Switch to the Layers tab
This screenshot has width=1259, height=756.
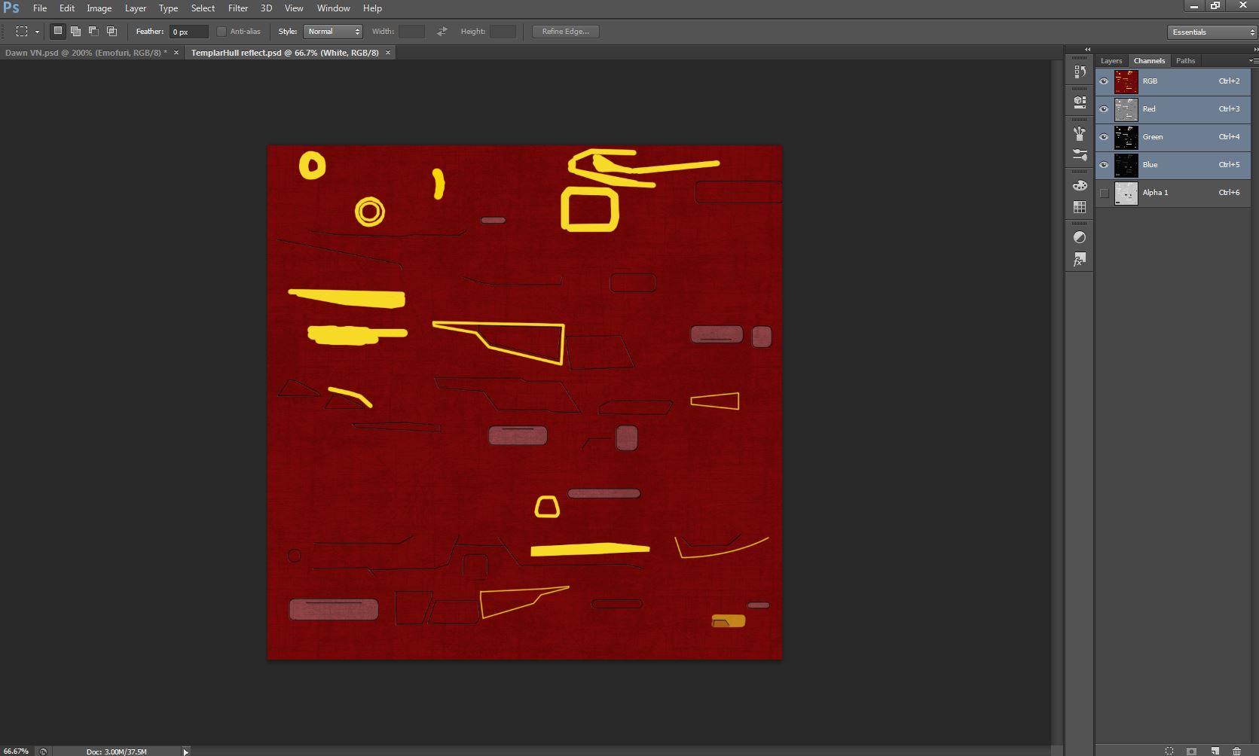[1111, 61]
